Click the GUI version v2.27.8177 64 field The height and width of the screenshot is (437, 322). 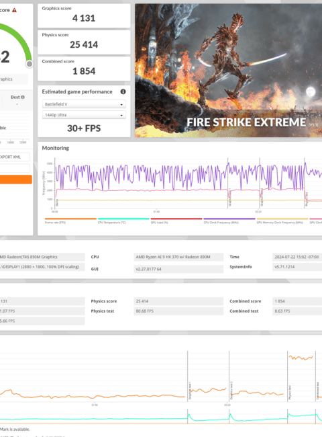tap(178, 269)
